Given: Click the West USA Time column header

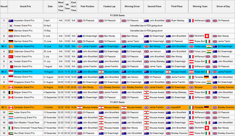Looking at the screenshot, I should point(61,7).
